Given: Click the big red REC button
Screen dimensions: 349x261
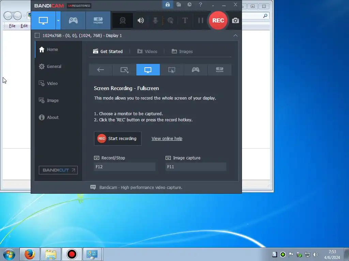Looking at the screenshot, I should coord(218,20).
